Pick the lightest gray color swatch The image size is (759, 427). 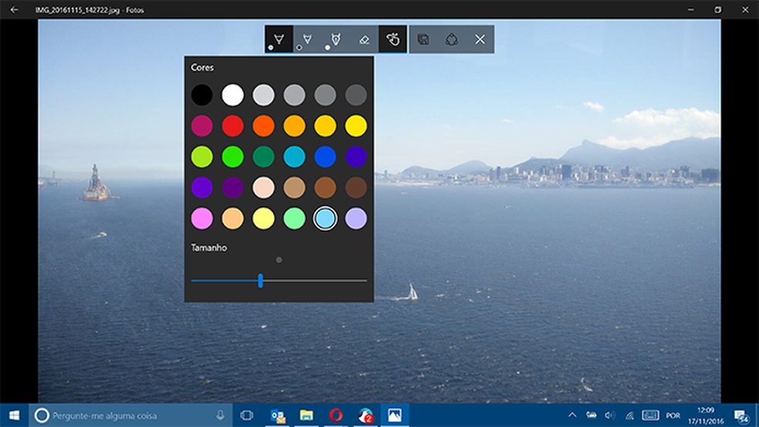click(263, 95)
